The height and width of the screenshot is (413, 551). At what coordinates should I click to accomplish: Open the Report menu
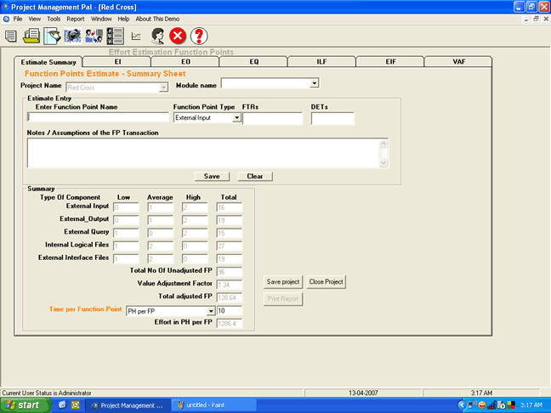(x=76, y=18)
